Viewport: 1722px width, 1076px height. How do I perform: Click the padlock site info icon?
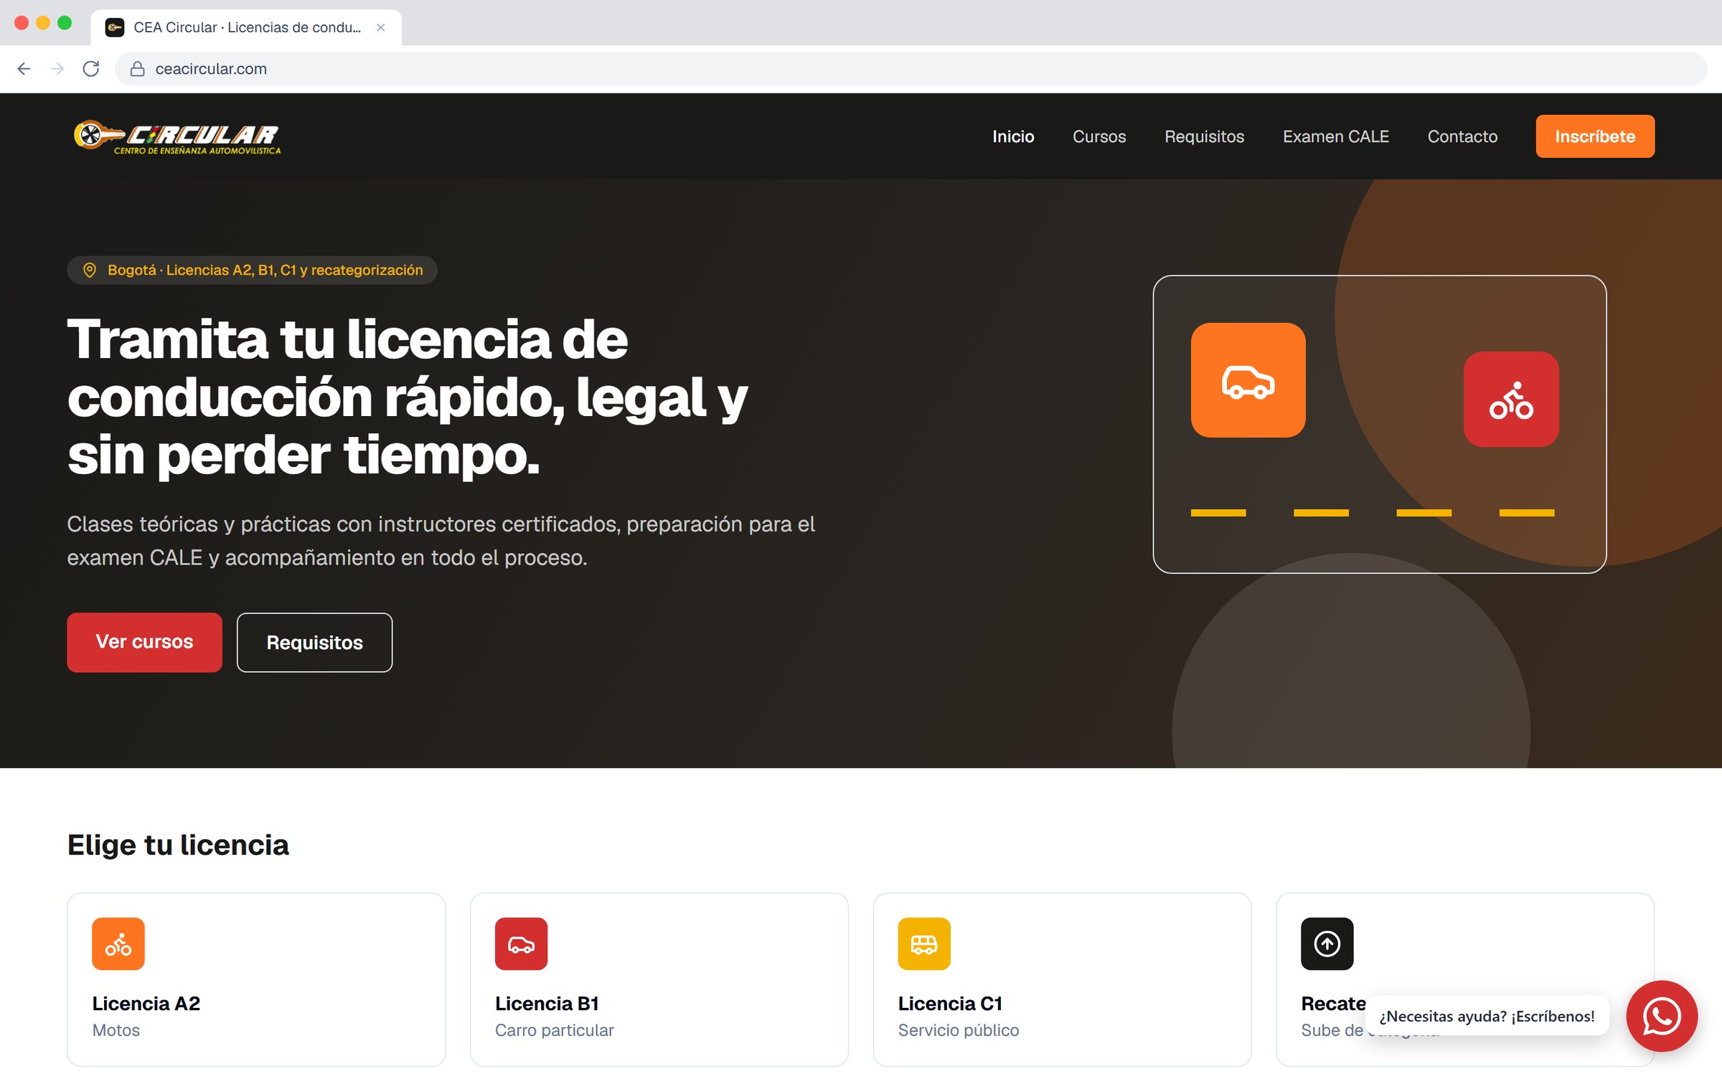coord(137,69)
